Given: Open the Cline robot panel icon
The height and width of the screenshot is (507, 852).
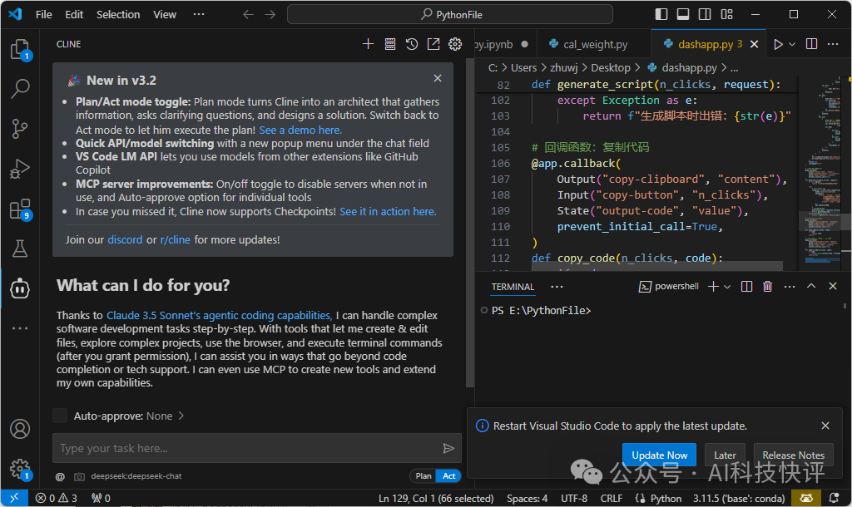Looking at the screenshot, I should (x=20, y=288).
